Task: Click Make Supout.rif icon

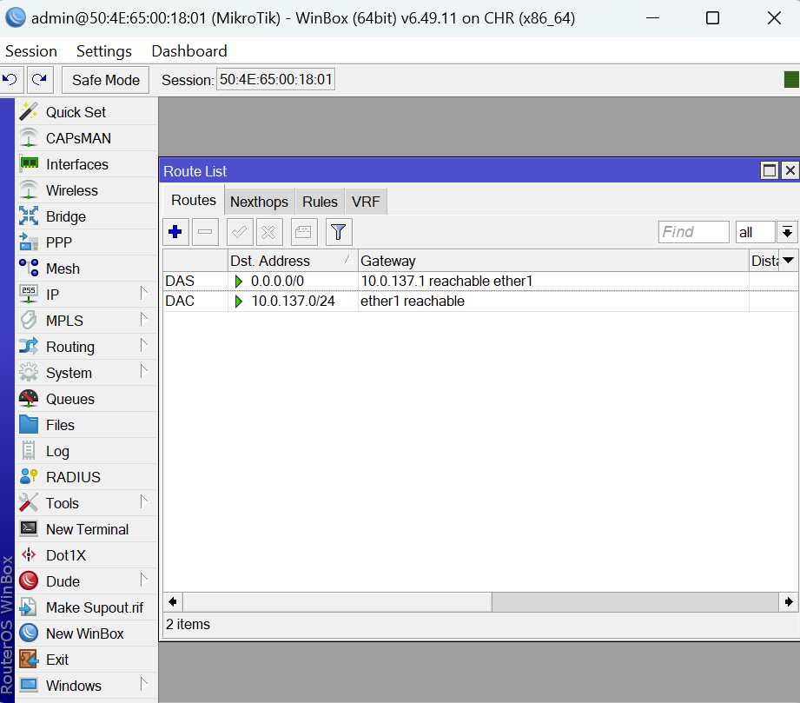Action: (x=29, y=607)
